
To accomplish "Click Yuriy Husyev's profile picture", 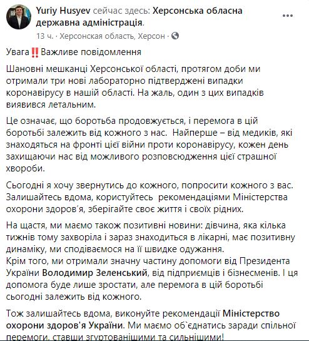I will coord(19,17).
